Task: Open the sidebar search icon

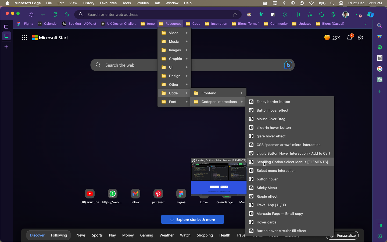Action: click(x=379, y=26)
